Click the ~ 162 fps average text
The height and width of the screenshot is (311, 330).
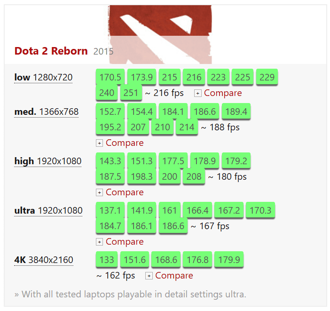116,276
